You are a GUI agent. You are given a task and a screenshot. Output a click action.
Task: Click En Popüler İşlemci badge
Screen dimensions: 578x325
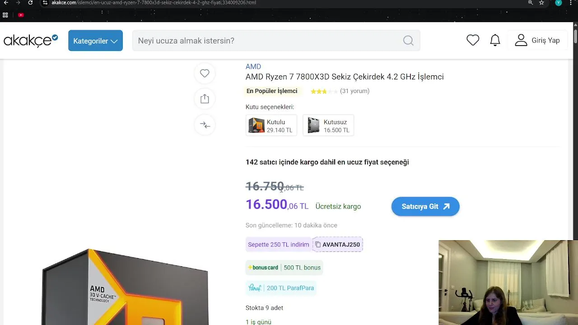[x=272, y=91]
